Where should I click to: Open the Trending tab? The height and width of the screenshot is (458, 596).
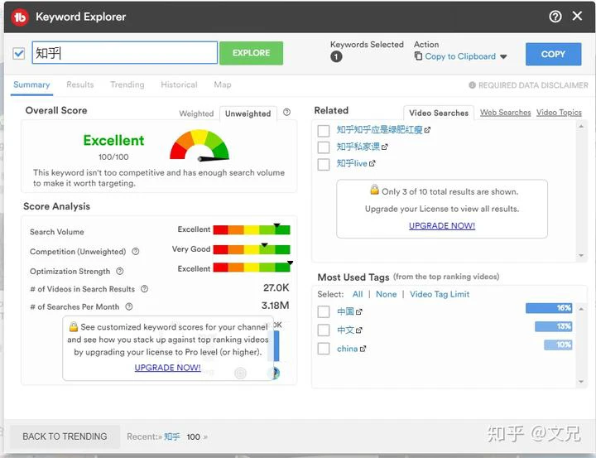pos(127,84)
